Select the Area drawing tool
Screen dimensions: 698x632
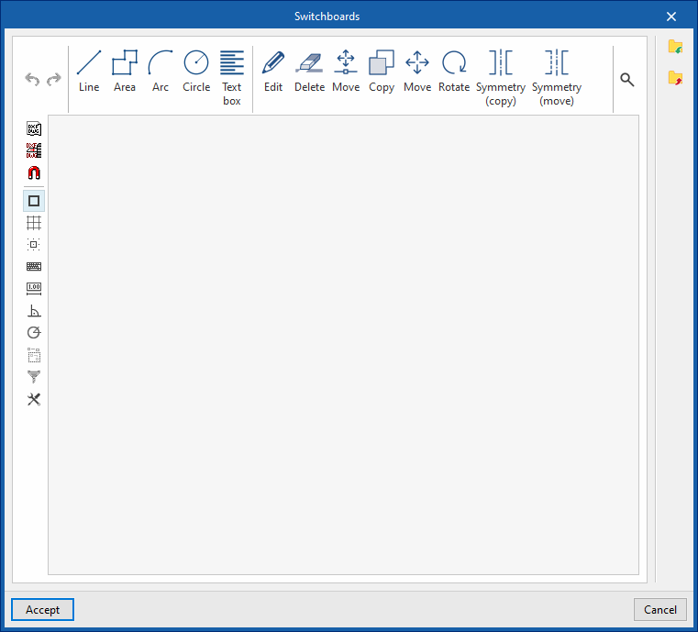(x=125, y=72)
